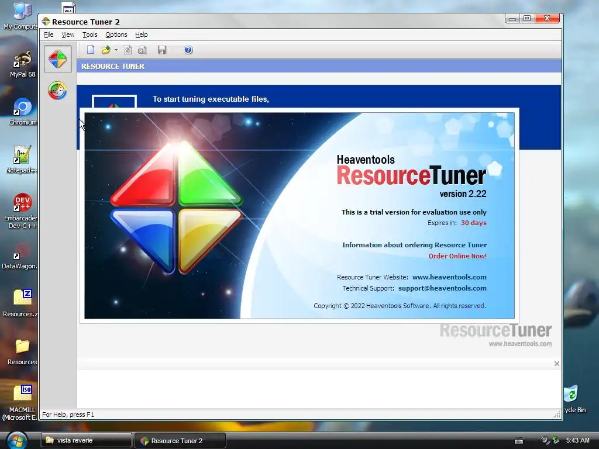Open the www.heaventools.com website link
Image resolution: width=599 pixels, height=449 pixels.
449,277
